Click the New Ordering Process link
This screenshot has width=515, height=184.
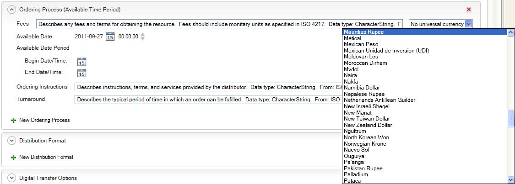tap(44, 120)
